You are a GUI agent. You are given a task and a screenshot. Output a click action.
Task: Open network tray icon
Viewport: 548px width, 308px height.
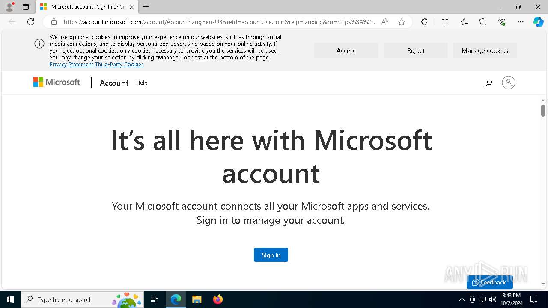click(482, 299)
